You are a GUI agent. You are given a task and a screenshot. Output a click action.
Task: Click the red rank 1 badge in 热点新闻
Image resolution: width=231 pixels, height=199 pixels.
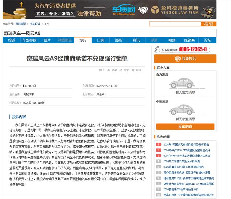pyautogui.click(x=158, y=145)
